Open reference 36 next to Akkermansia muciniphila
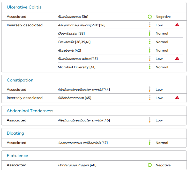The height and width of the screenshot is (173, 187). click(102, 25)
